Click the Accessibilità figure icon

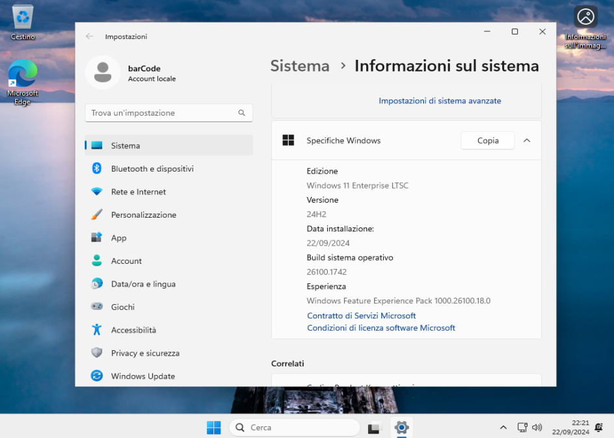pos(97,329)
